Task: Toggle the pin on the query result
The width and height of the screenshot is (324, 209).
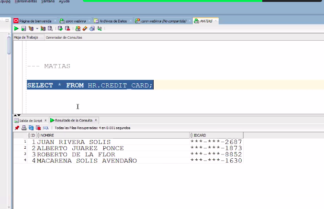Action: pos(17,128)
